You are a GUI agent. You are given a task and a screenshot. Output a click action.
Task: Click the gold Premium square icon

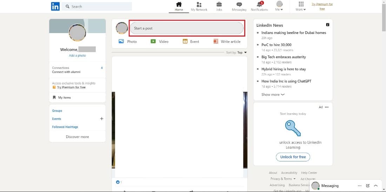pos(54,87)
